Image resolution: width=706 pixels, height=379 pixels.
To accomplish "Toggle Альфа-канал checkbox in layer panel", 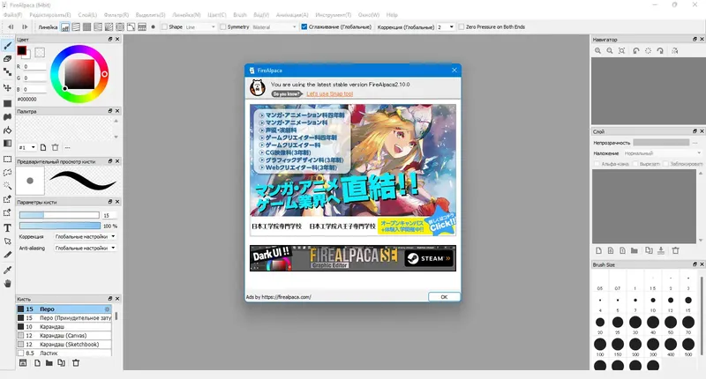I will 597,164.
